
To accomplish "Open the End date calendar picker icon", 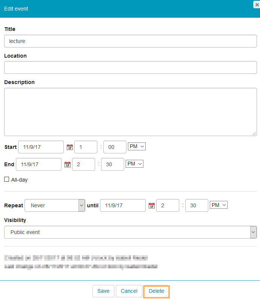I will click(67, 164).
